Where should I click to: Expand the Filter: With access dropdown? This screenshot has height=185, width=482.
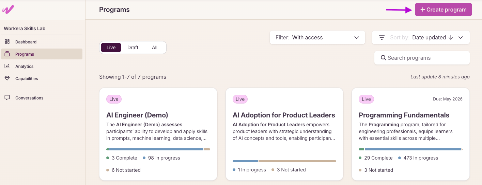317,37
